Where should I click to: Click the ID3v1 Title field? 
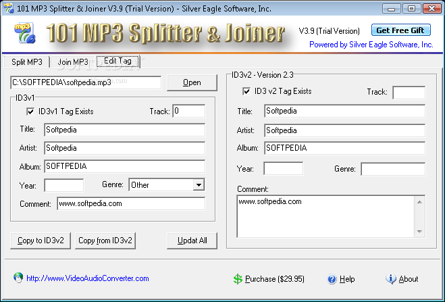coord(125,130)
